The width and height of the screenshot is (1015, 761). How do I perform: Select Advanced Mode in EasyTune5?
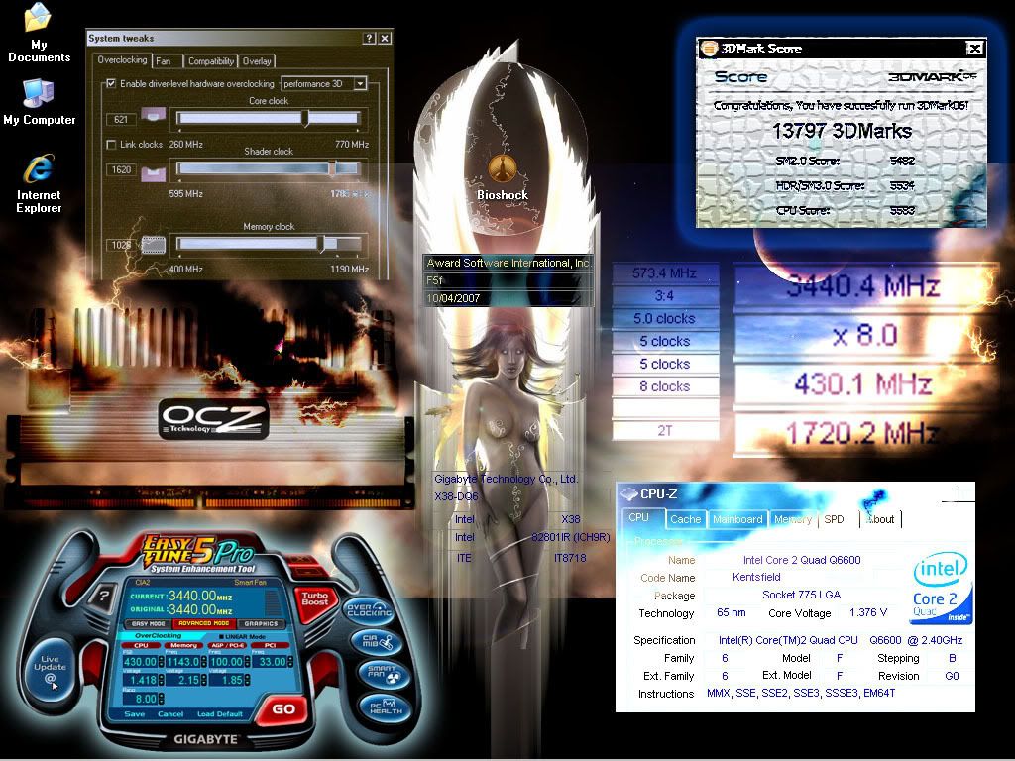204,624
